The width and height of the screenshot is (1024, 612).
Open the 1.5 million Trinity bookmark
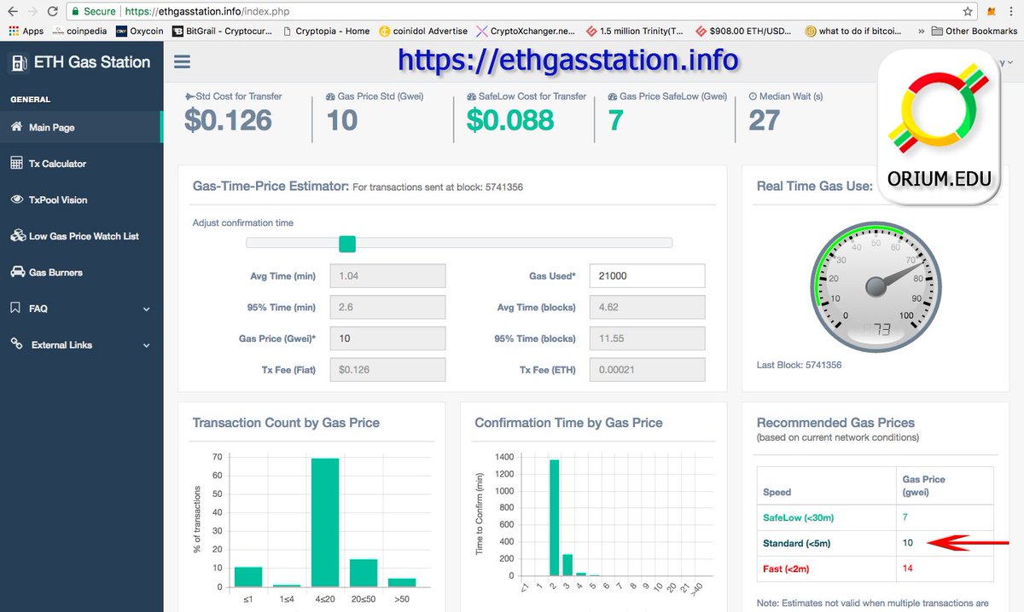pos(634,32)
